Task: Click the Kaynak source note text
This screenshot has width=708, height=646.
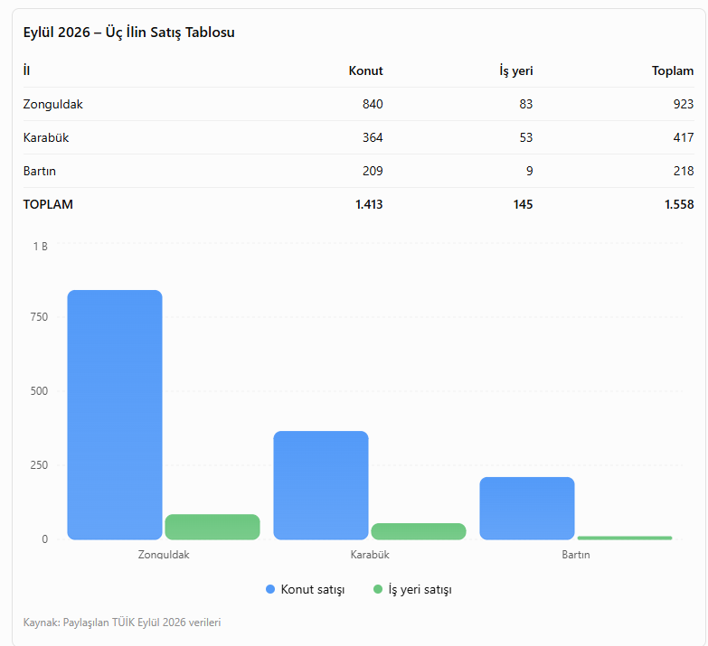Action: click(122, 623)
